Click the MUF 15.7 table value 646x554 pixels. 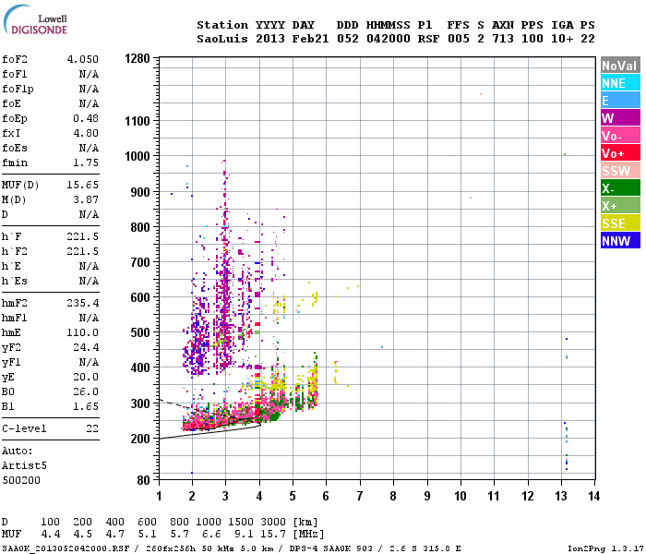coord(273,535)
